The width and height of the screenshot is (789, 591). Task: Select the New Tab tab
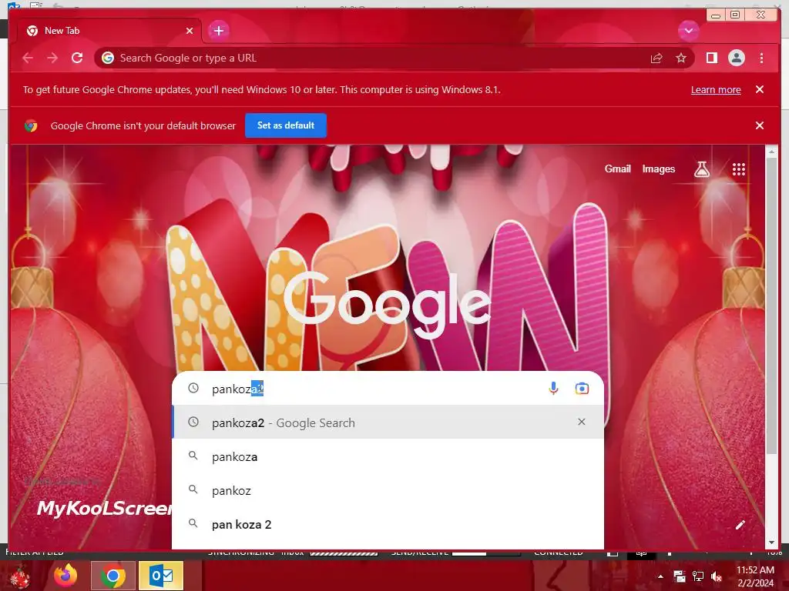coord(109,31)
